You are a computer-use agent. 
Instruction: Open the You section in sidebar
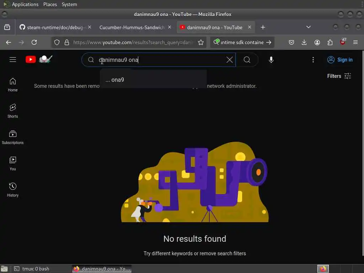13,164
